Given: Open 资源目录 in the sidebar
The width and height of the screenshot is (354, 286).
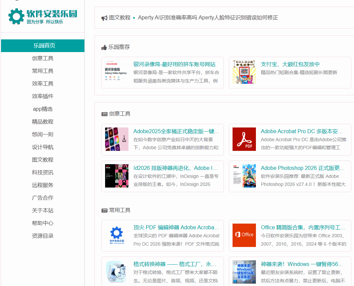Looking at the screenshot, I should (43, 236).
